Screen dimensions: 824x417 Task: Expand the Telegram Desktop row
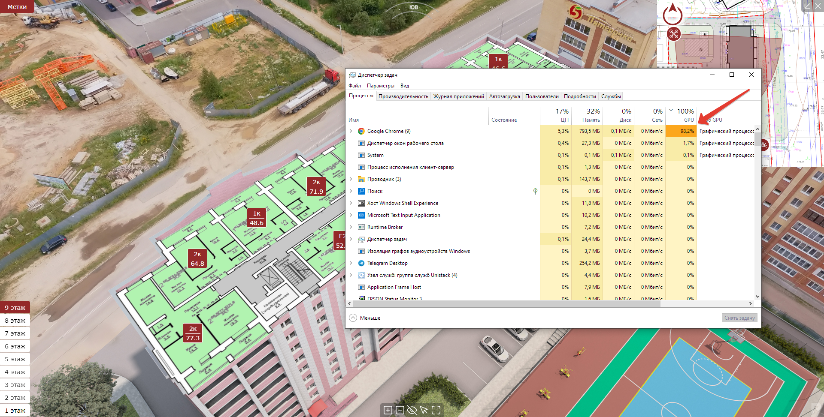[x=351, y=263]
